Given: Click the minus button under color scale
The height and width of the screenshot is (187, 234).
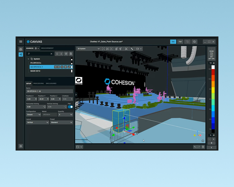Looking at the screenshot, I should coord(210,139).
